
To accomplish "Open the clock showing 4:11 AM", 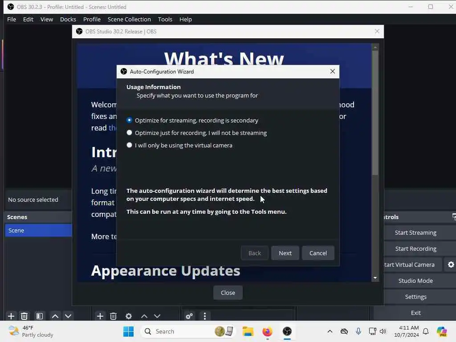I will tap(406, 331).
